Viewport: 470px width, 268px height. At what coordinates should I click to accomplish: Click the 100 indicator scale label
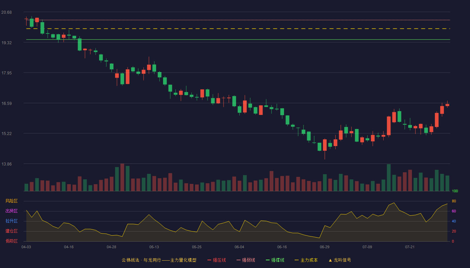[455, 191]
